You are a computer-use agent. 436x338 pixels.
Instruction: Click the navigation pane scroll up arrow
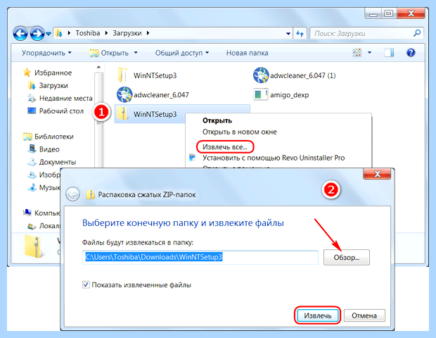[98, 67]
